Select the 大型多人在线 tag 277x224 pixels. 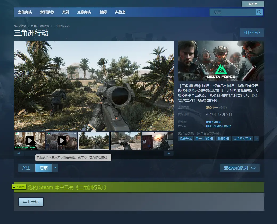[242, 139]
